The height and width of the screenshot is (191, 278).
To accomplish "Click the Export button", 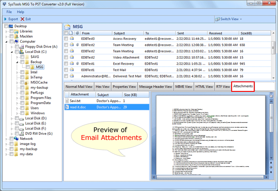I will (x=11, y=19).
